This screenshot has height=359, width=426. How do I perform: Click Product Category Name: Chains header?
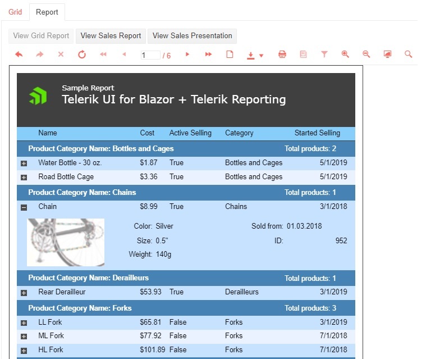coord(82,192)
